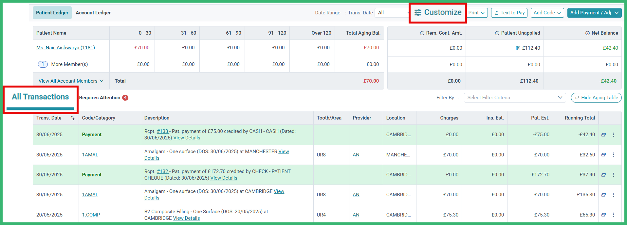Screen dimensions: 627x225
Task: Click info icon beside Patient Unapplied
Action: pos(497,33)
